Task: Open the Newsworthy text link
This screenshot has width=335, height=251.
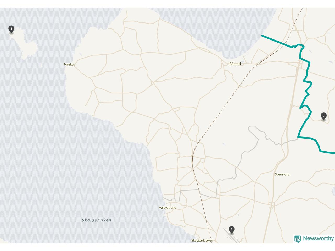Action: tap(318, 238)
